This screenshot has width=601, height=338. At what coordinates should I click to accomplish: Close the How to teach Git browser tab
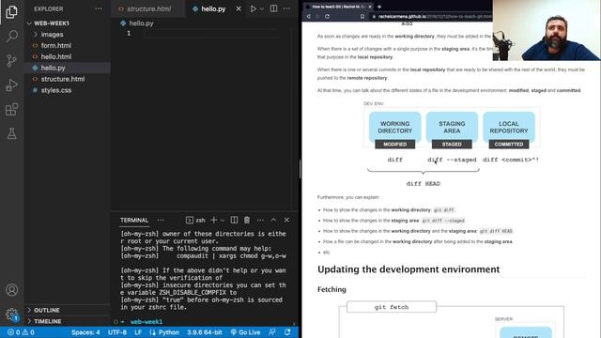(370, 7)
